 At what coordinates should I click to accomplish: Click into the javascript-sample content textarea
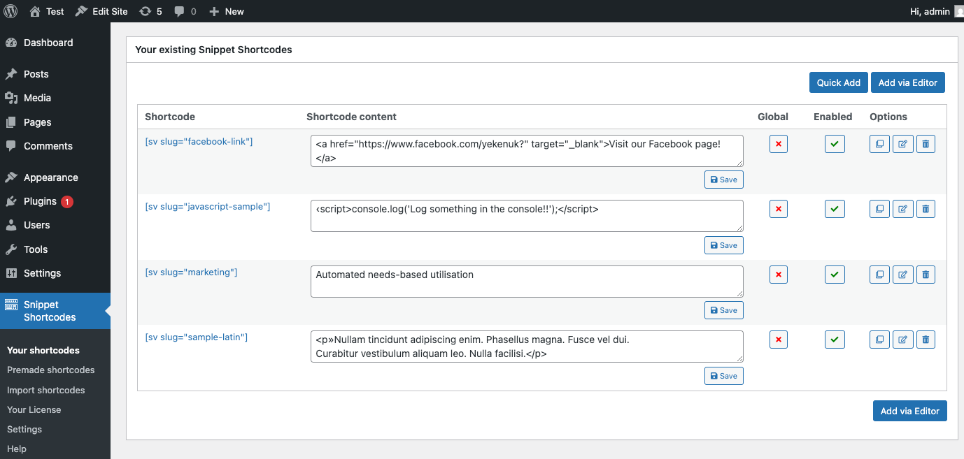527,216
